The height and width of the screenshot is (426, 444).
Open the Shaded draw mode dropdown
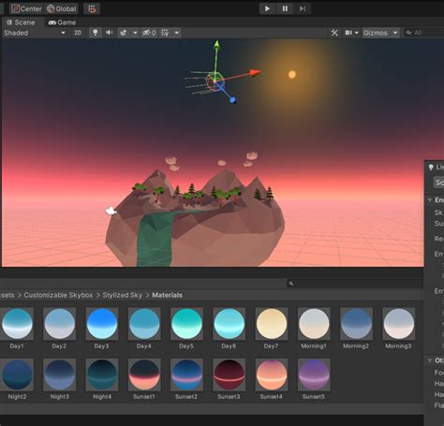click(x=35, y=33)
